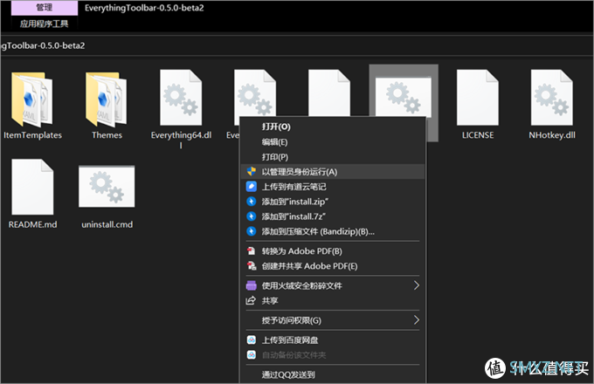The width and height of the screenshot is (594, 384).
Task: Click the create and share Adobe PDF icon
Action: pos(252,266)
